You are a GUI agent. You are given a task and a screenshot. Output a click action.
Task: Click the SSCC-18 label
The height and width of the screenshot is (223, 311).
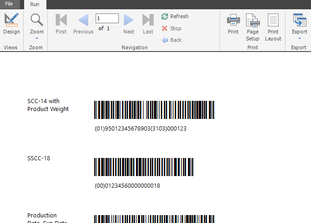(x=39, y=158)
